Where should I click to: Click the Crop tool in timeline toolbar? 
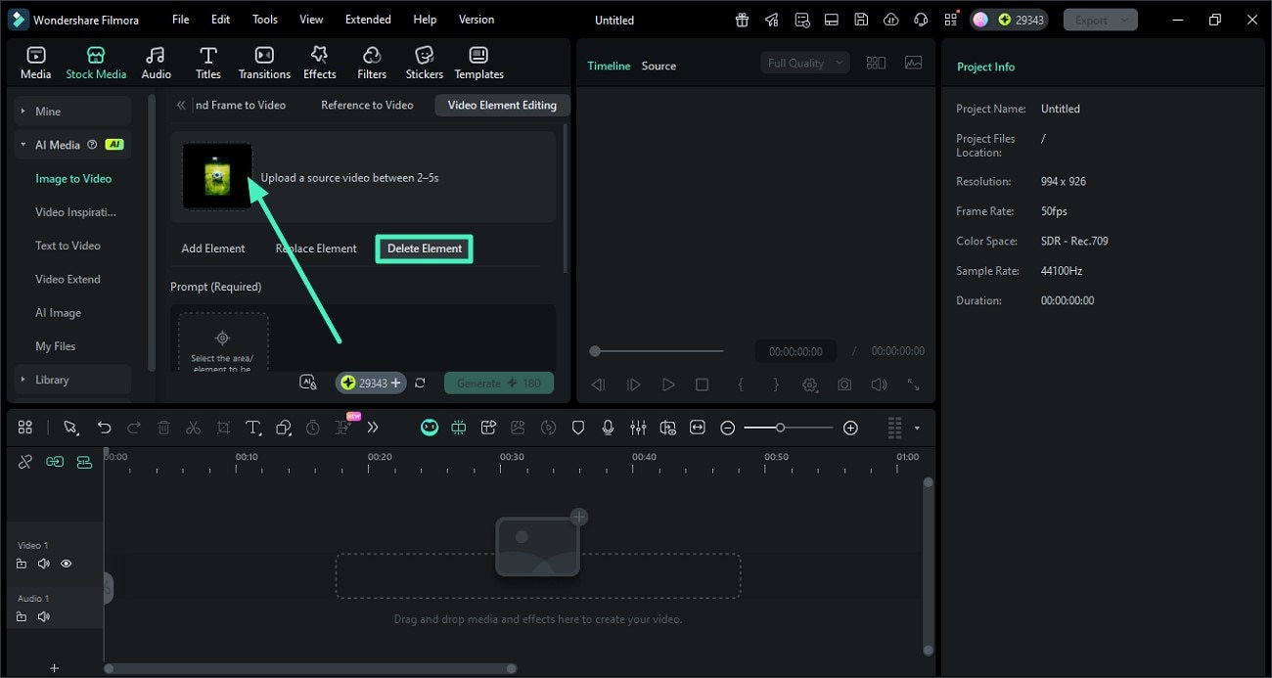(223, 428)
